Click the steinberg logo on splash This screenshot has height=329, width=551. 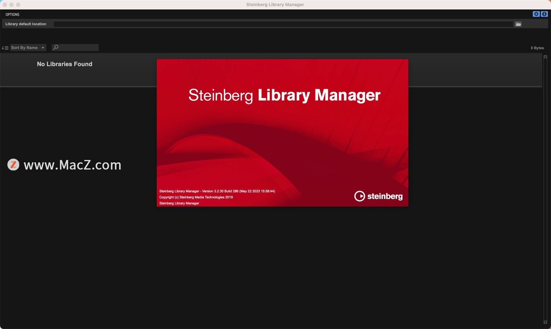pos(379,196)
